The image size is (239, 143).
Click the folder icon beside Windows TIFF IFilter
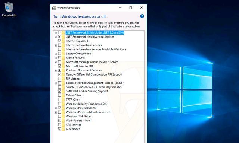pos(63,117)
